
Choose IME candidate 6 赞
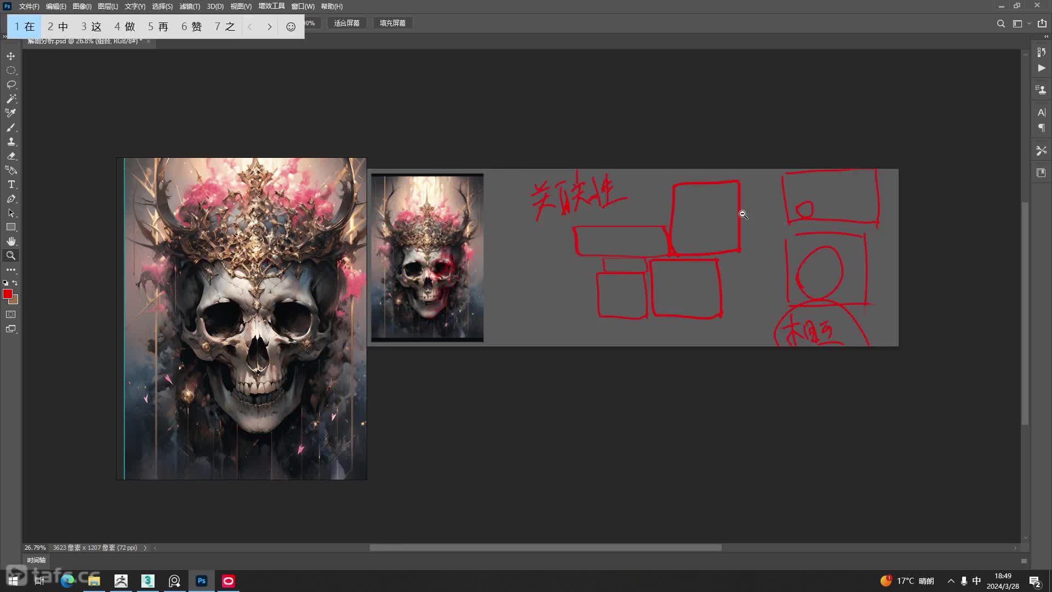192,26
